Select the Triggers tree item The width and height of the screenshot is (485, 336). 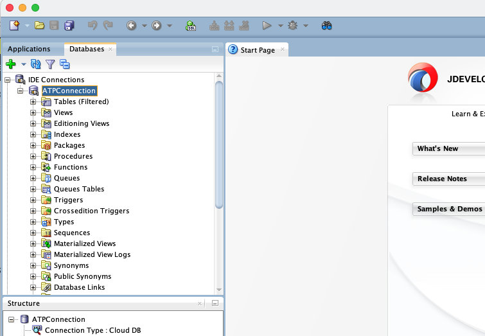[x=68, y=200]
